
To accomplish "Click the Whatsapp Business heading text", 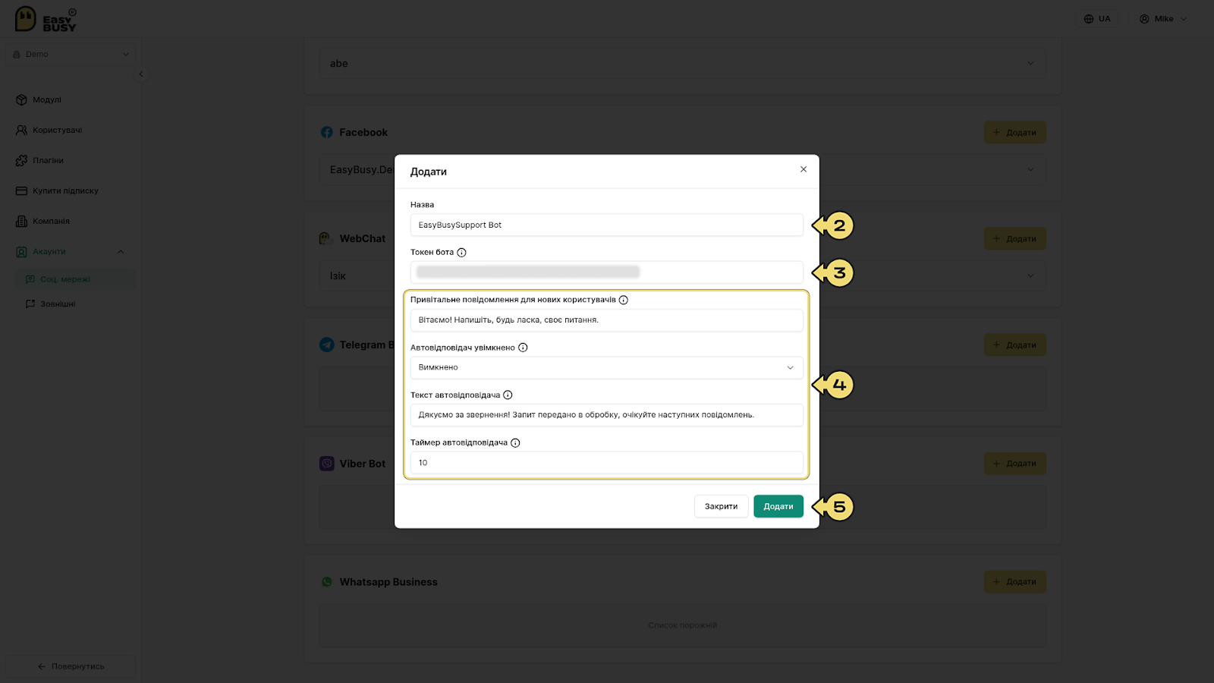I will [x=388, y=582].
